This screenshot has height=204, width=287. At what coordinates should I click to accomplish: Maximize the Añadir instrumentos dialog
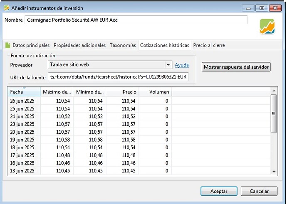click(262, 8)
